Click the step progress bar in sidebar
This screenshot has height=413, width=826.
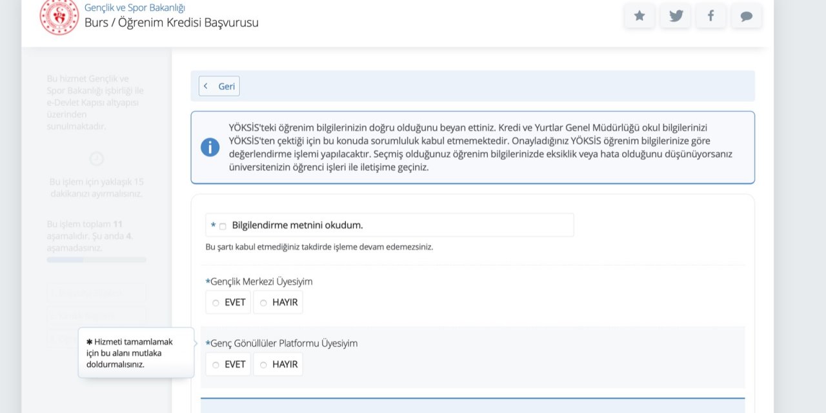pos(96,259)
